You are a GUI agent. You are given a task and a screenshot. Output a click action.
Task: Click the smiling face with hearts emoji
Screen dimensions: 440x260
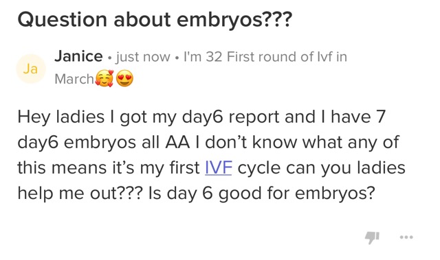(104, 78)
